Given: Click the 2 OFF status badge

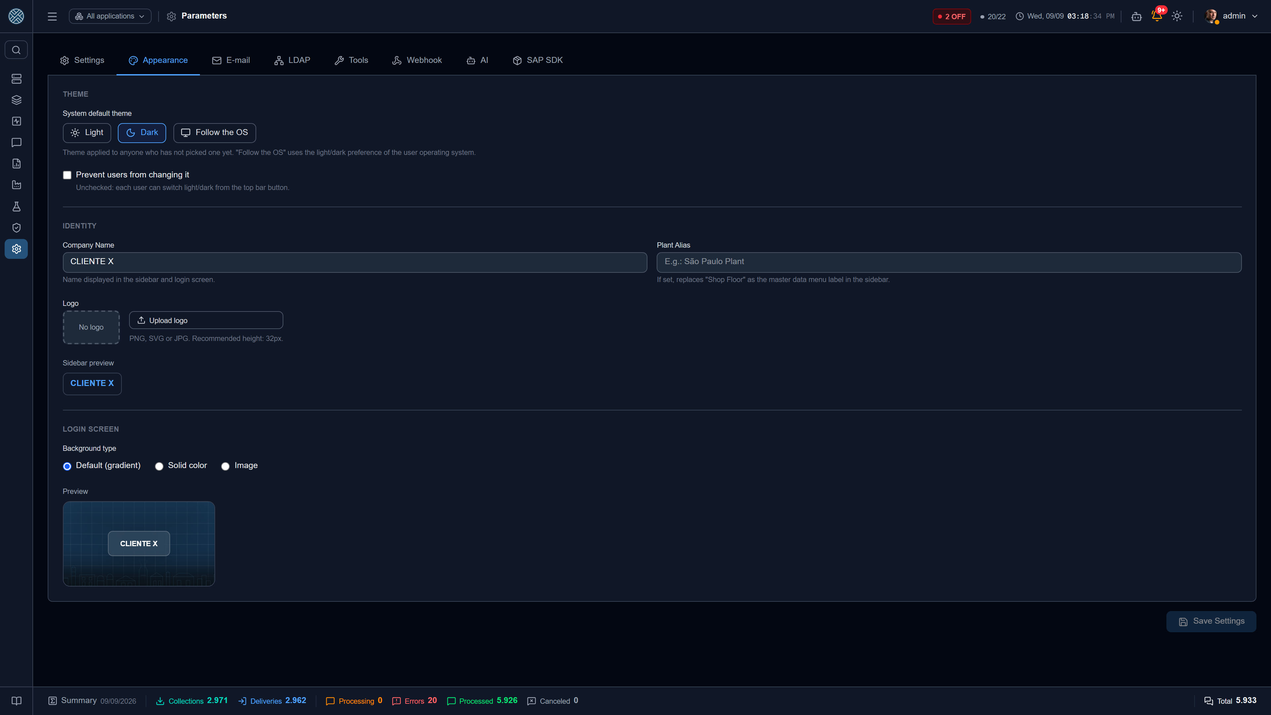Looking at the screenshot, I should [x=952, y=16].
